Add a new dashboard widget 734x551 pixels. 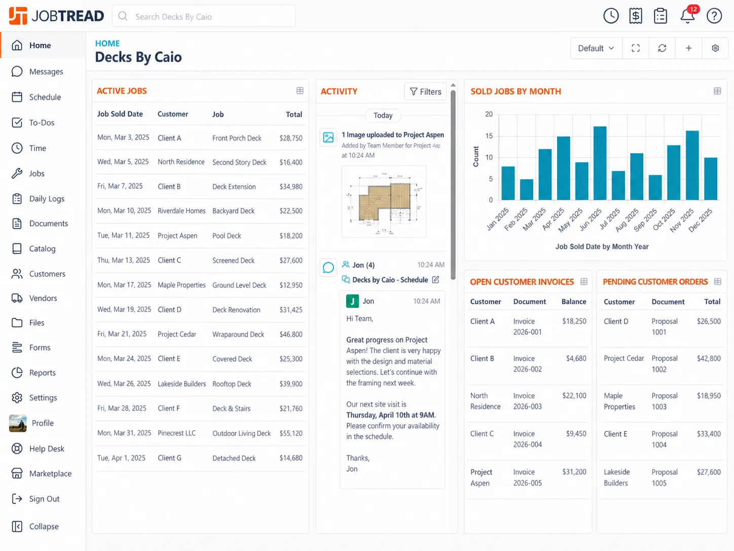(688, 48)
